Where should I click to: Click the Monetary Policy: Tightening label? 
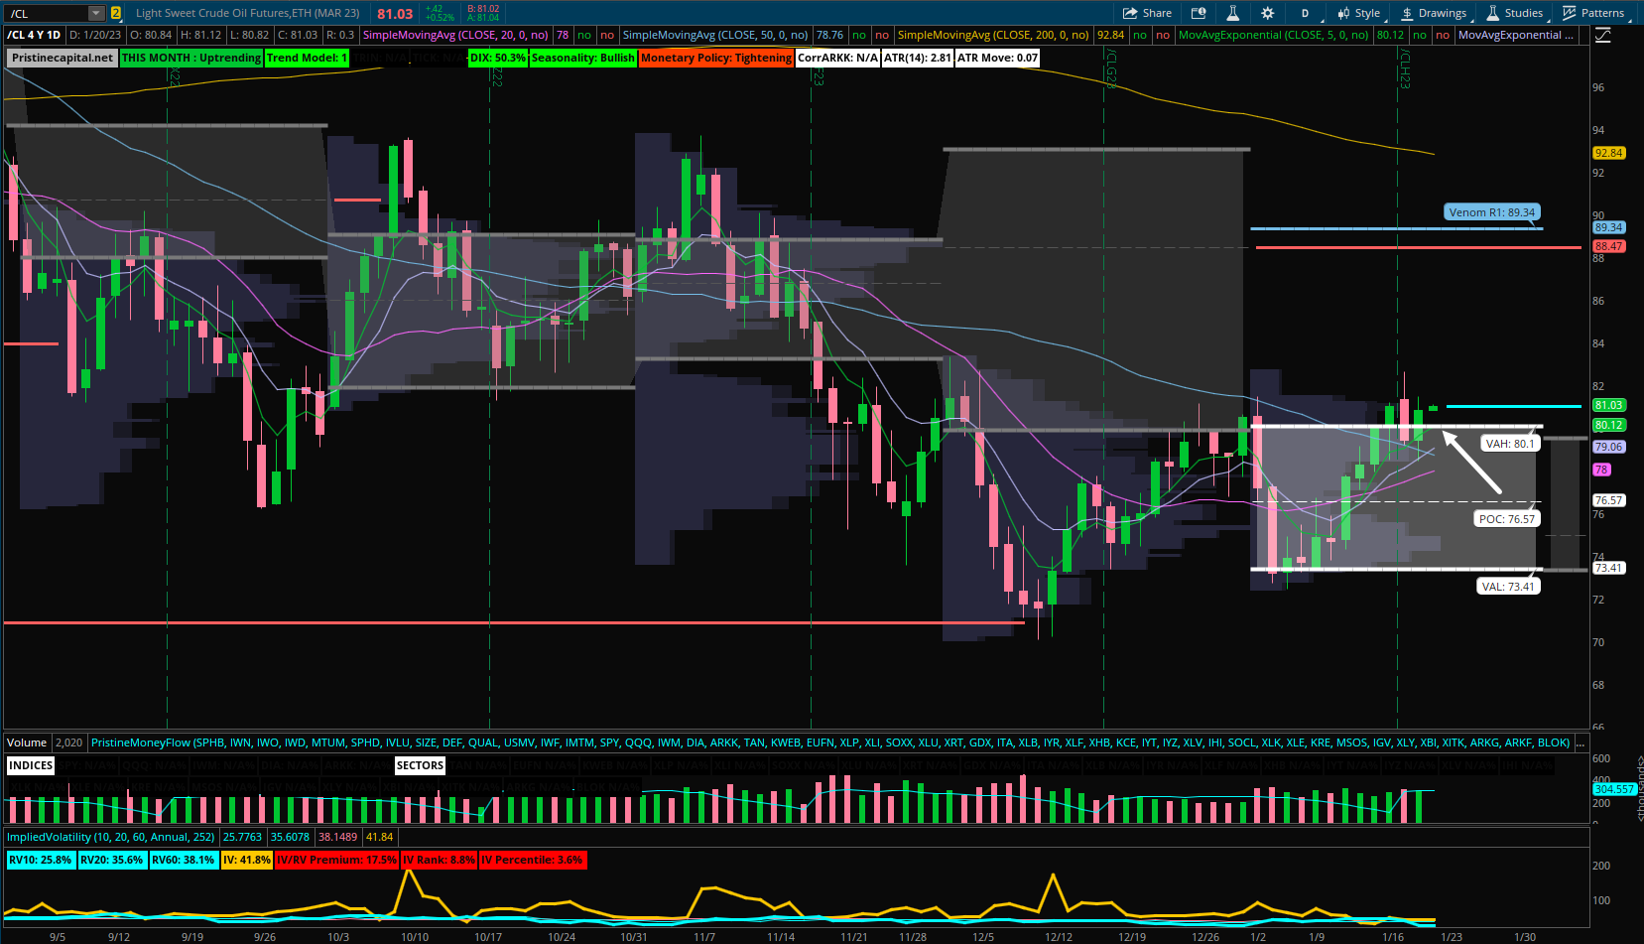point(716,58)
